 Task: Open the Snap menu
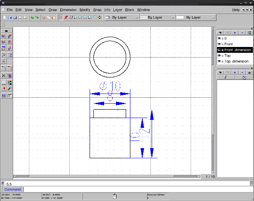coord(97,10)
